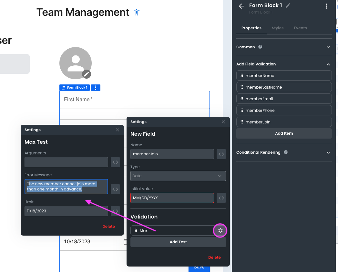Expand the Common section
The width and height of the screenshot is (338, 272).
click(328, 47)
